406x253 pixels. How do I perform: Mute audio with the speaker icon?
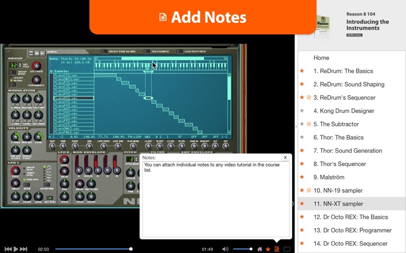tap(225, 249)
